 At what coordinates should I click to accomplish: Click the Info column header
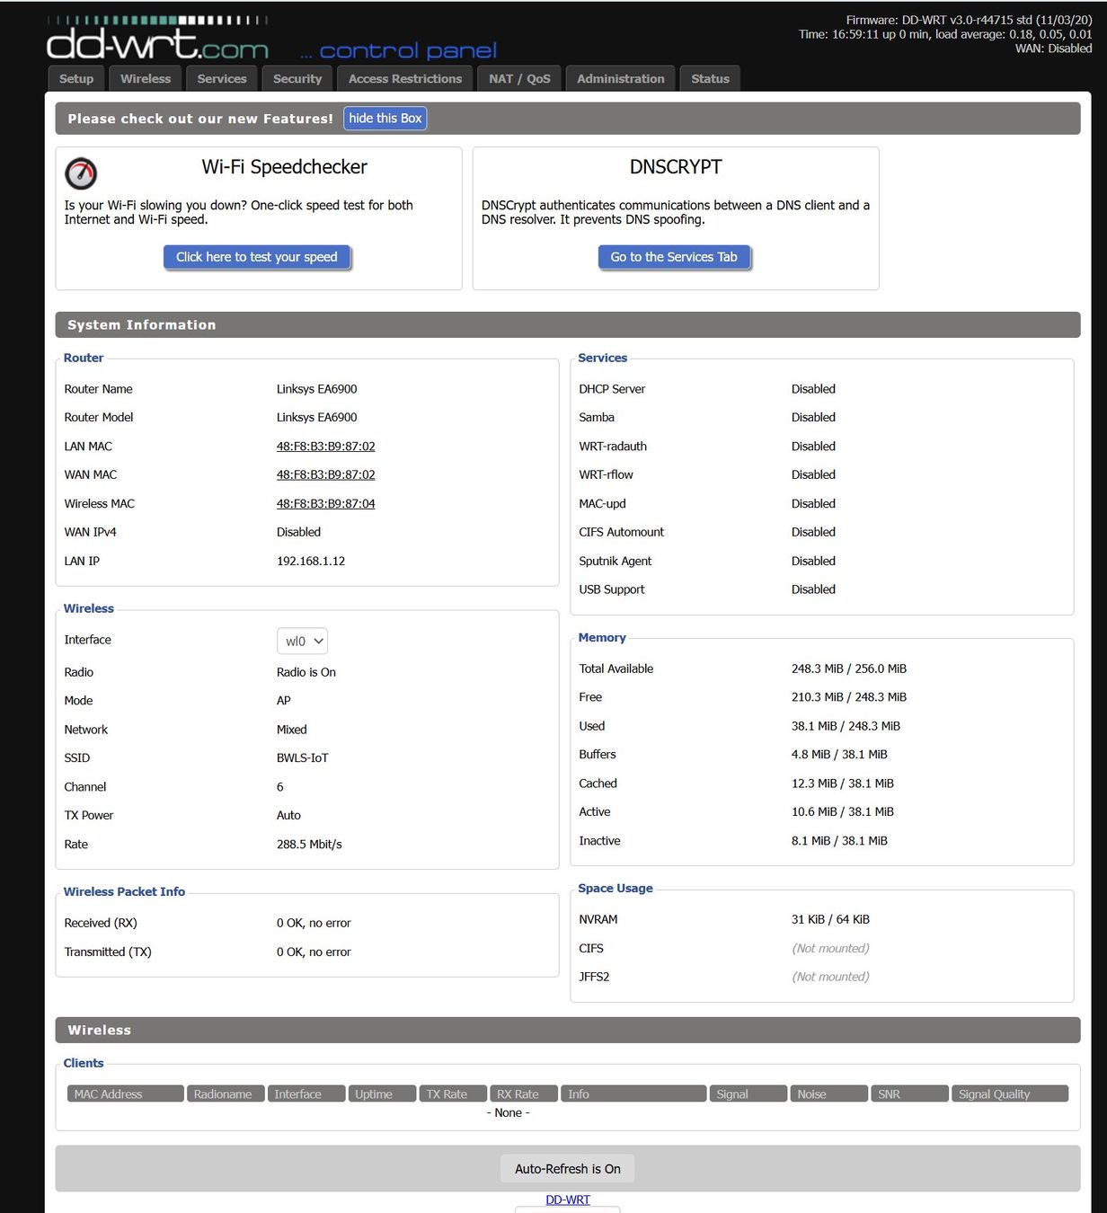coord(633,1093)
